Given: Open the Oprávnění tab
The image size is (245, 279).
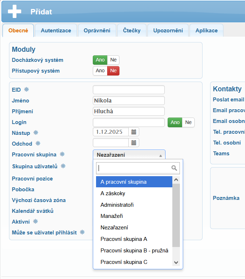Looking at the screenshot, I should pyautogui.click(x=97, y=31).
